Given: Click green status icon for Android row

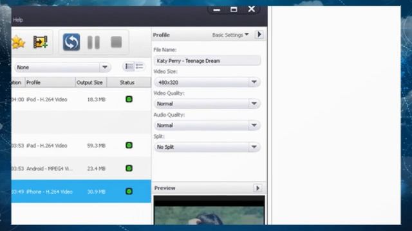Looking at the screenshot, I should pos(129,168).
